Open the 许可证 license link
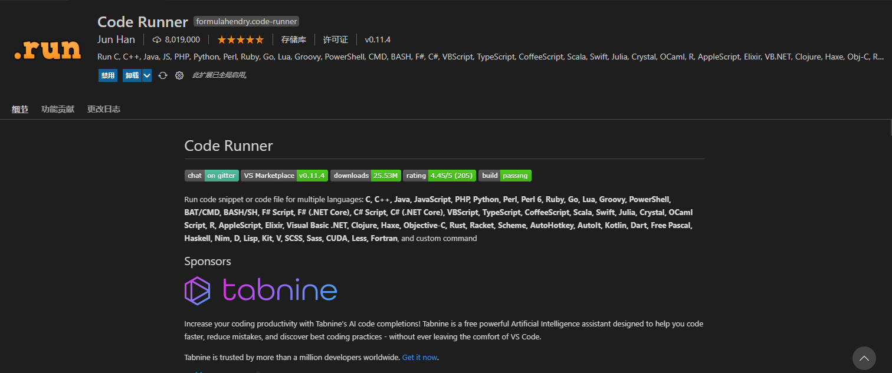The height and width of the screenshot is (373, 892). point(336,39)
